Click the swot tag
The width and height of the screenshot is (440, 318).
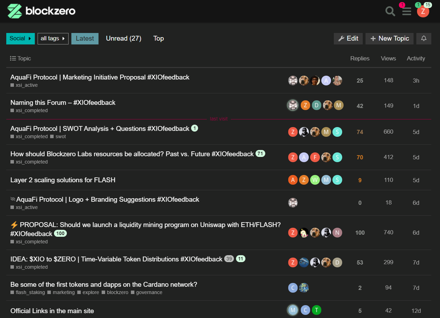pos(58,136)
